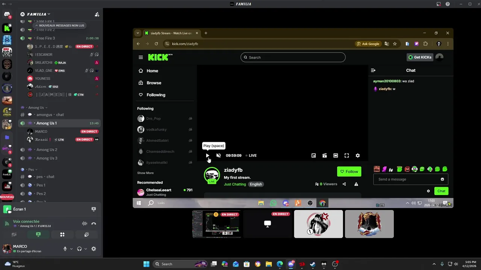The height and width of the screenshot is (270, 481).
Task: Play the Kick stream video
Action: [207, 155]
